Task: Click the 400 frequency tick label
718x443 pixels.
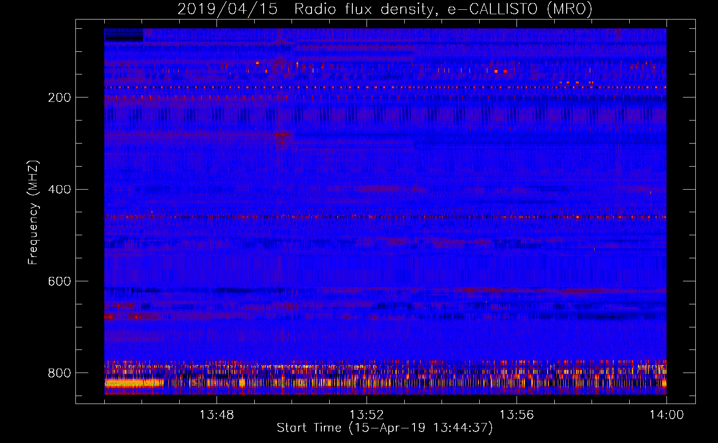Action: (x=59, y=190)
